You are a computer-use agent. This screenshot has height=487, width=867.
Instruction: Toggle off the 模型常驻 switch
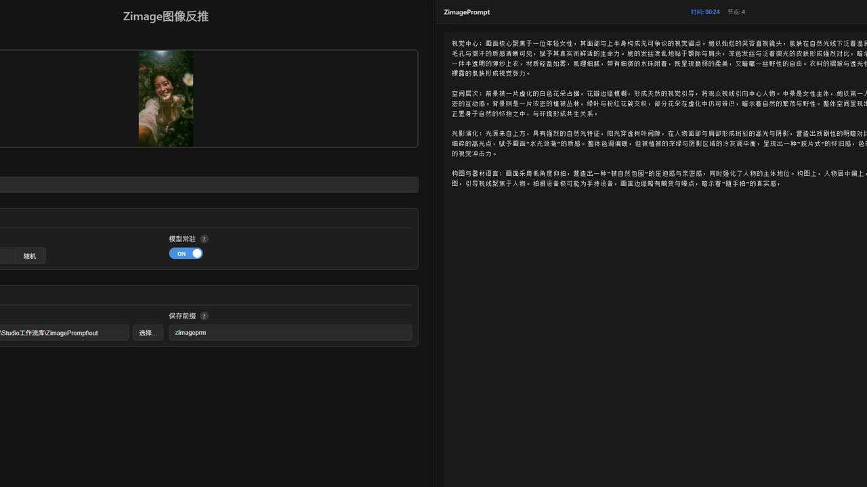click(186, 253)
